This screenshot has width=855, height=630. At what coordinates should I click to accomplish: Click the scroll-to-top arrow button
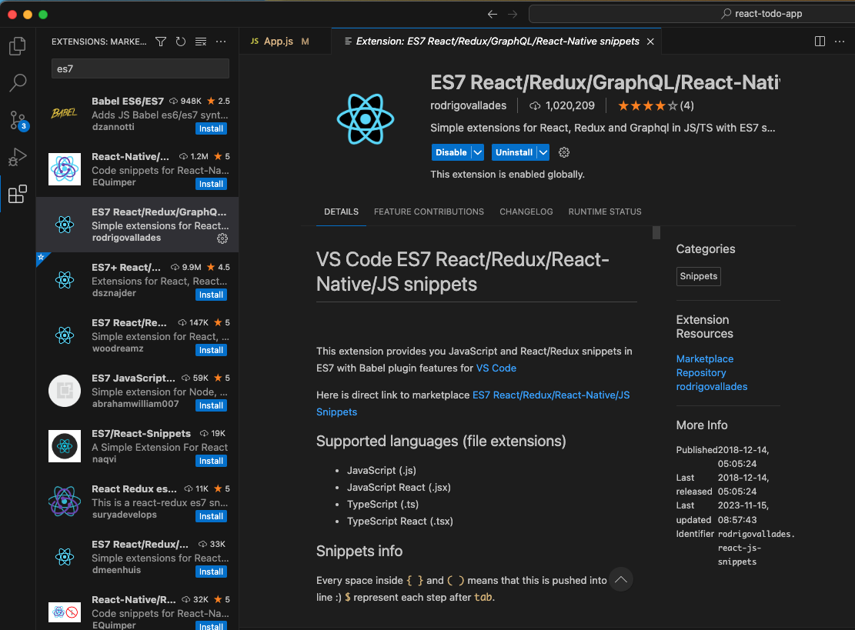click(x=620, y=579)
